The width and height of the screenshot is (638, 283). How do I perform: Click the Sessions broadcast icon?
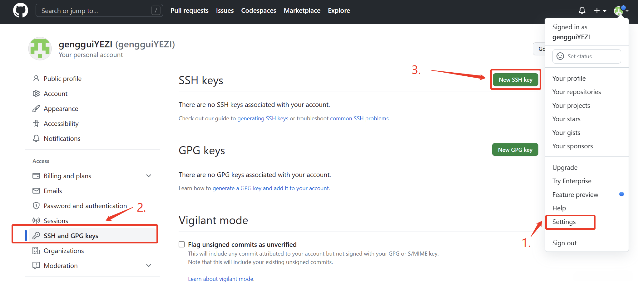36,221
